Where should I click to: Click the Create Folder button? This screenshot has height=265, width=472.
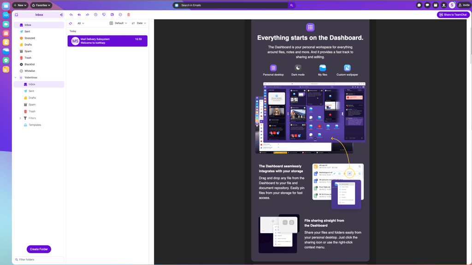[x=39, y=249]
